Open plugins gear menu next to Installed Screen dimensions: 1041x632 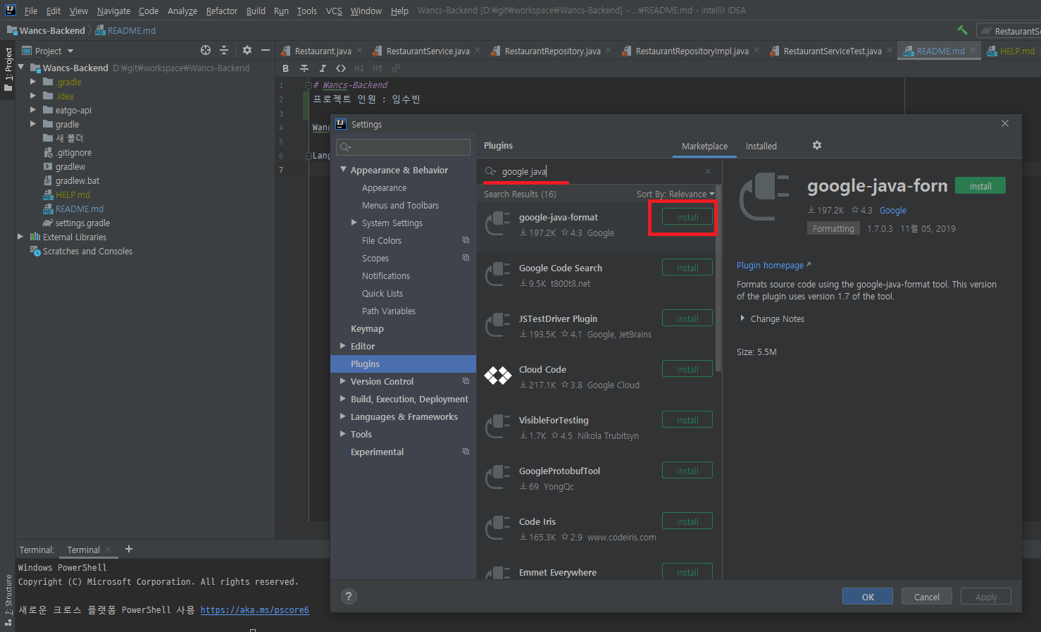(x=817, y=145)
